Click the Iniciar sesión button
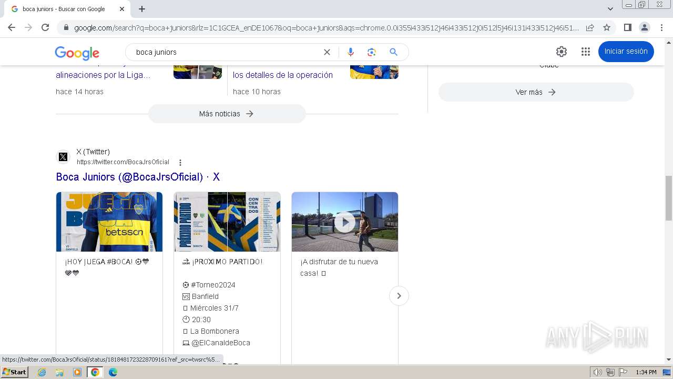673x379 pixels. (x=626, y=52)
